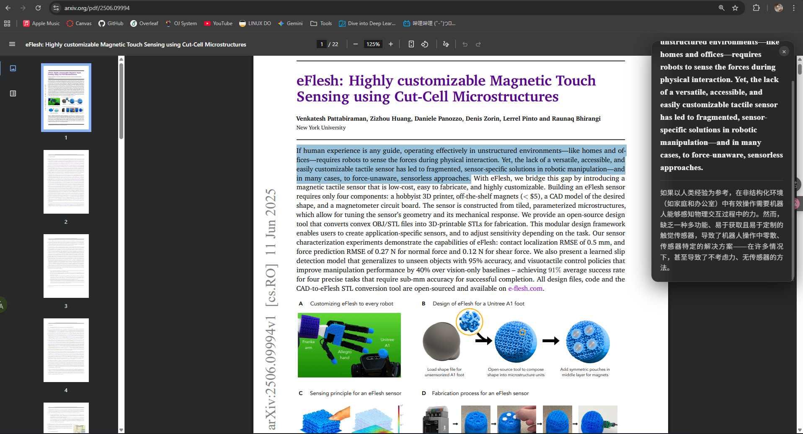Open Chrome extensions puzzle icon
803x434 pixels.
click(x=756, y=8)
